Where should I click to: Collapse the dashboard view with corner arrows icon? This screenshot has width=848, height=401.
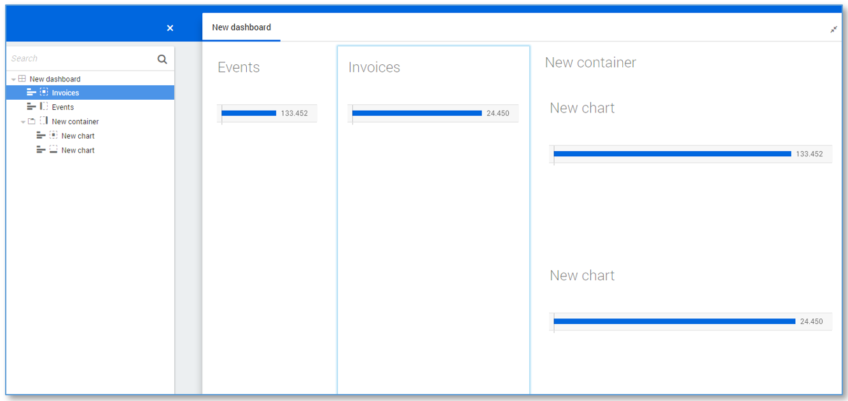(833, 29)
